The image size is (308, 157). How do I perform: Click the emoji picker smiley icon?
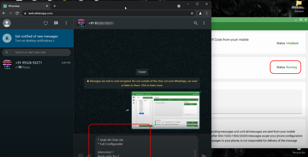(81, 155)
